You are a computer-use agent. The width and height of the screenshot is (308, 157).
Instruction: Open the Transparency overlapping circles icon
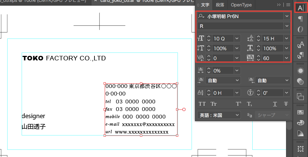tap(300, 82)
